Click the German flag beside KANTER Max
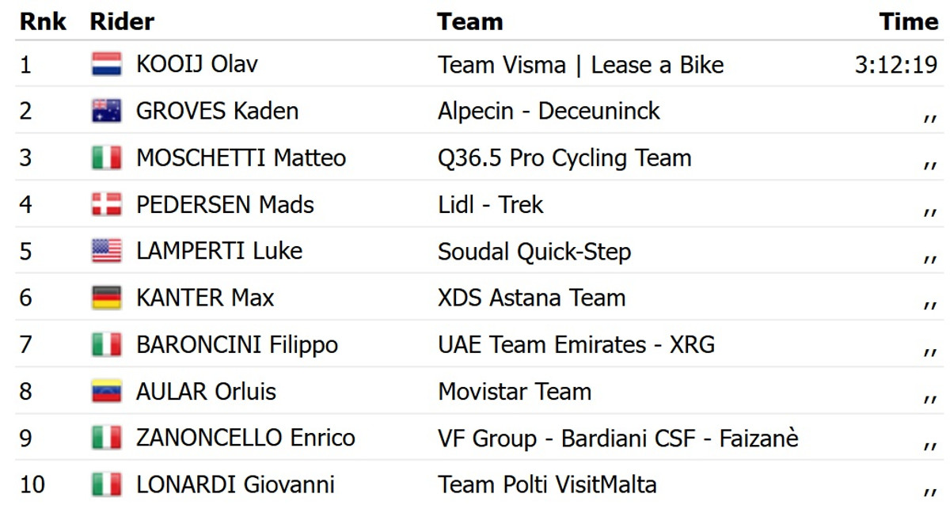Viewport: 950px width, 505px height. point(106,298)
